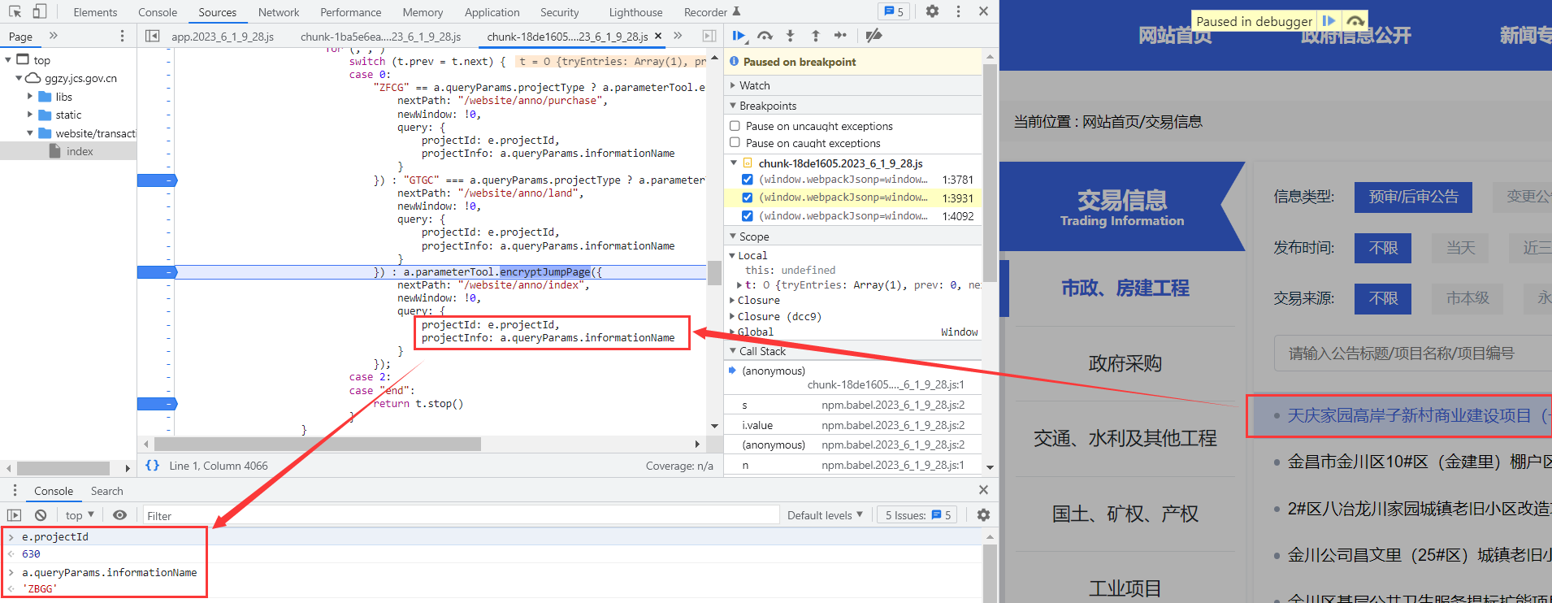Resume script execution in debugger toolbar
The height and width of the screenshot is (603, 1552).
(x=738, y=36)
